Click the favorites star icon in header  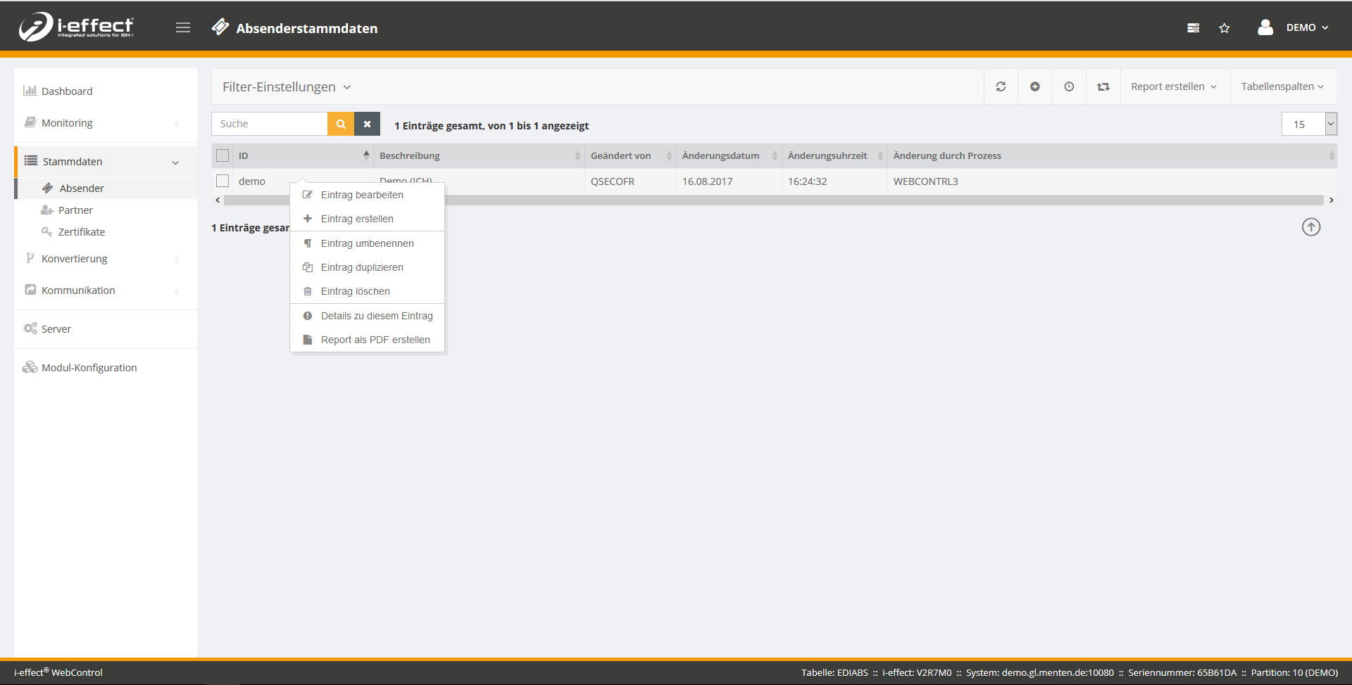pyautogui.click(x=1225, y=28)
